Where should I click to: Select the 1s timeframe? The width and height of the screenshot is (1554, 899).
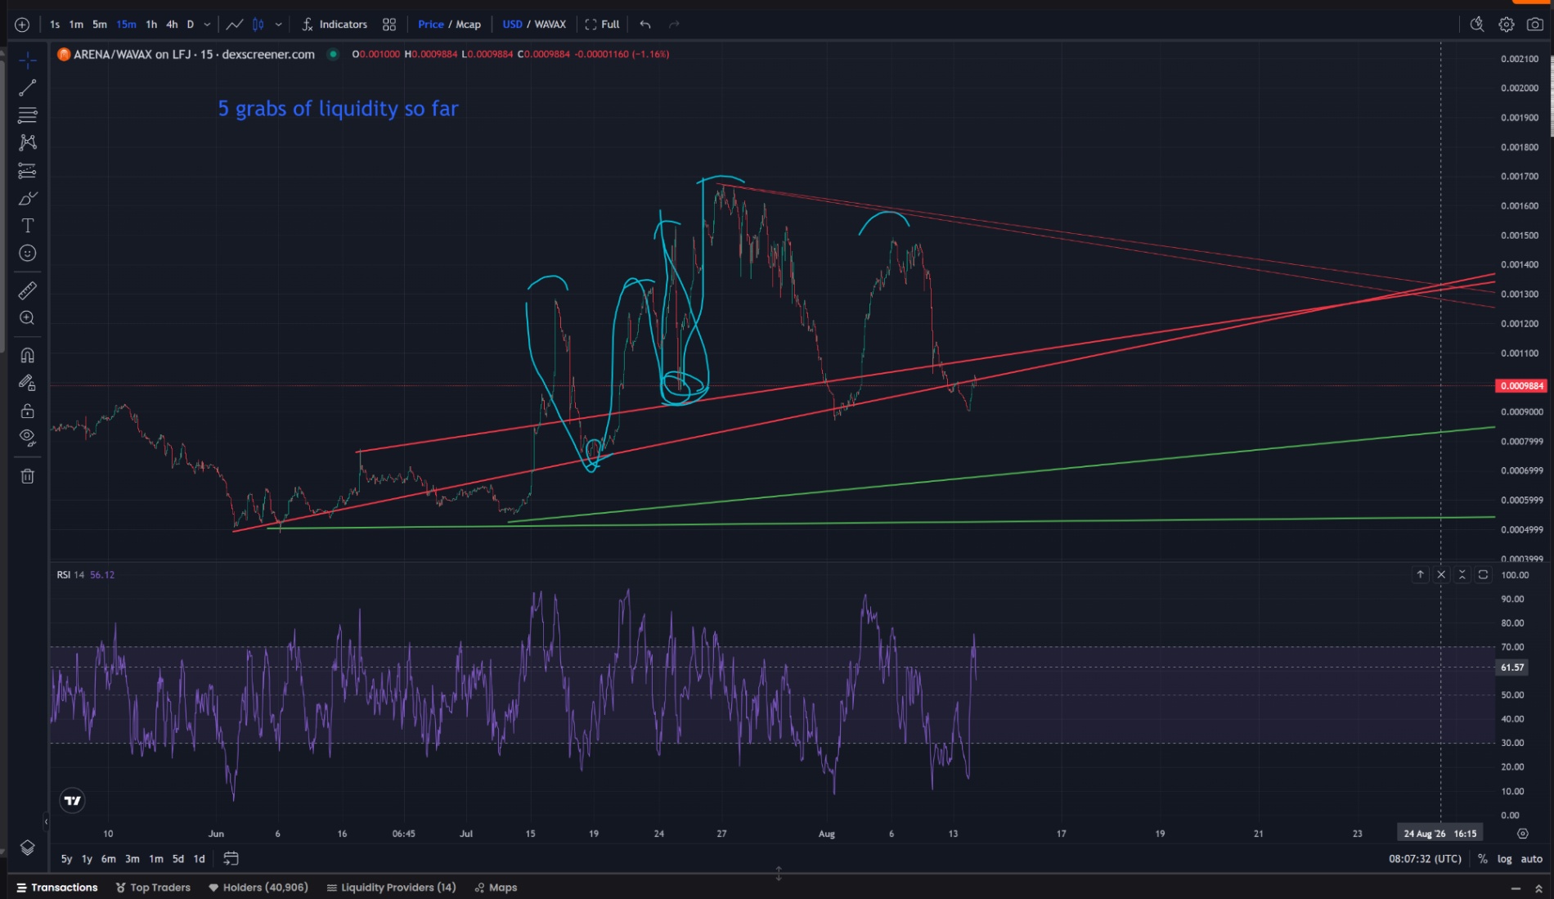55,25
